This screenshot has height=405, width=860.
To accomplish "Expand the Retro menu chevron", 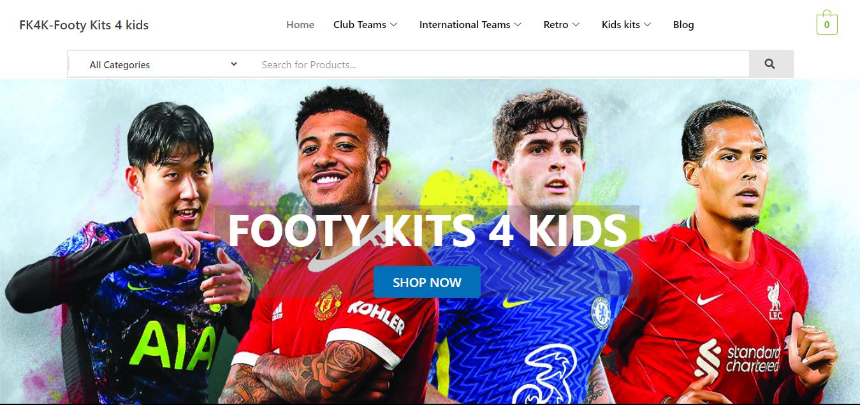I will [x=576, y=25].
